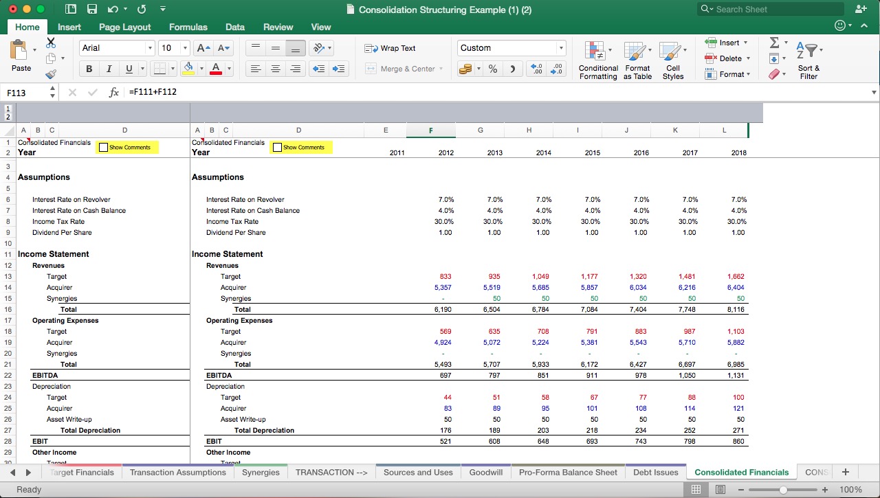Open the font name dropdown
The image size is (880, 498).
[x=150, y=48]
